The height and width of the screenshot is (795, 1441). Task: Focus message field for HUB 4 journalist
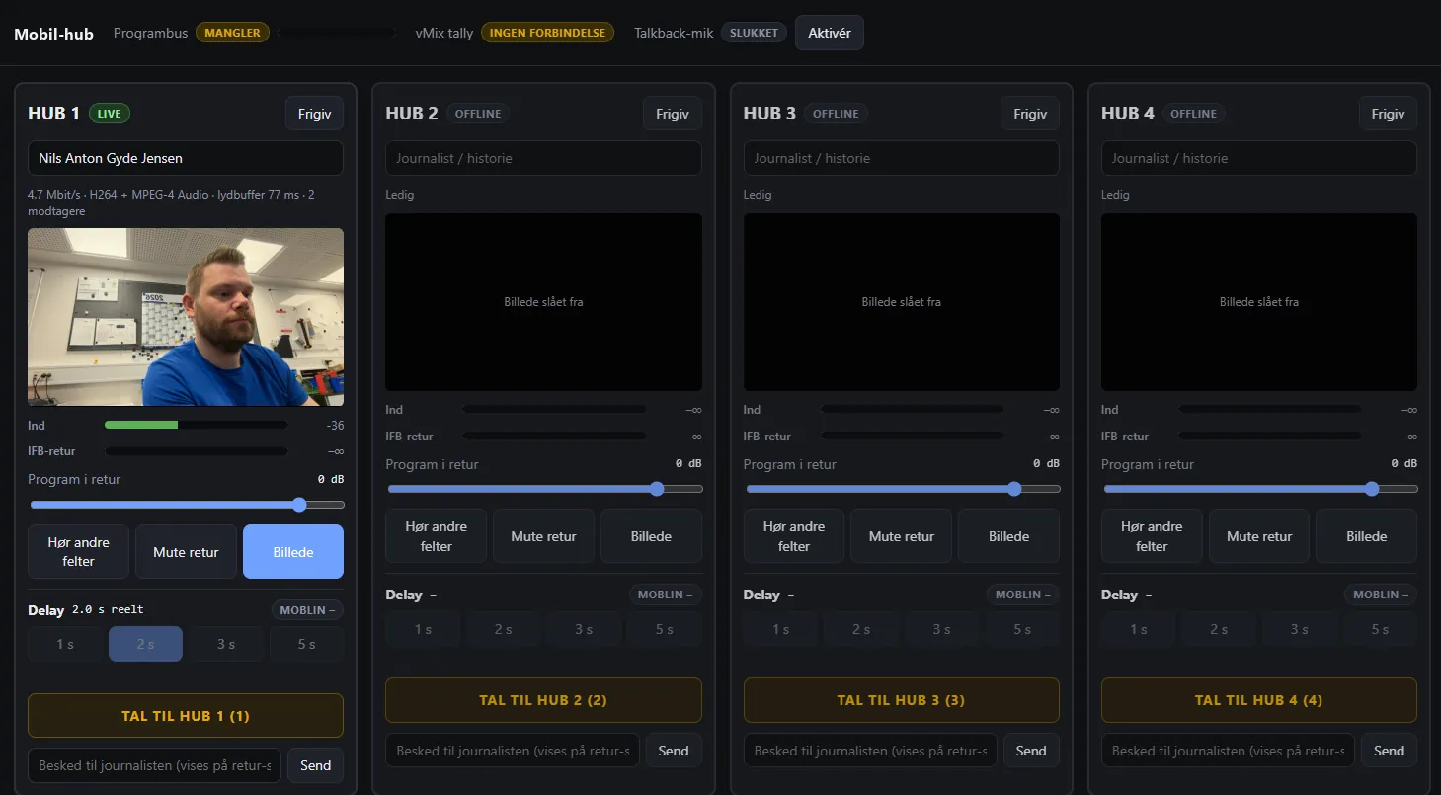[1228, 751]
